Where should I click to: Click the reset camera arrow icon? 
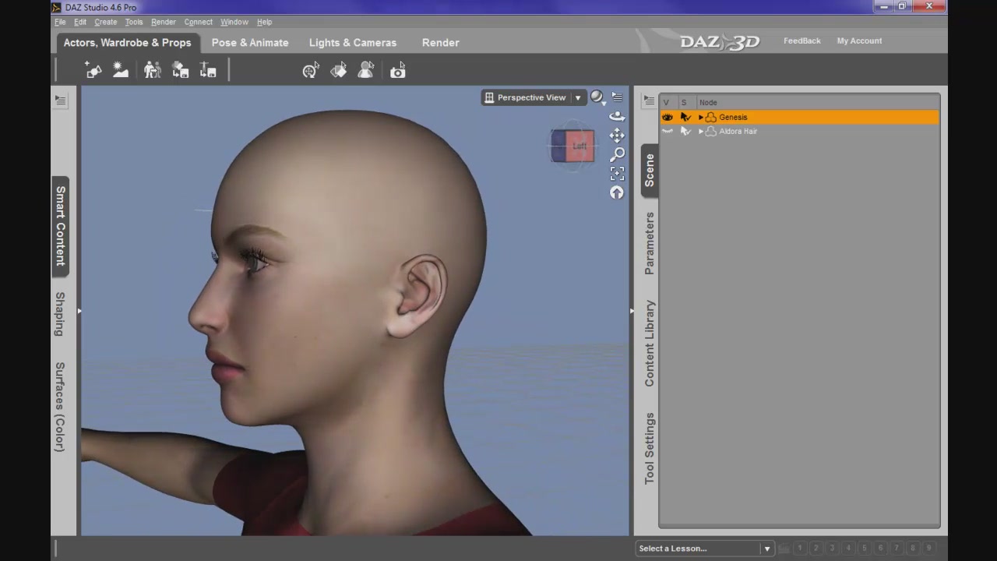[x=617, y=192]
